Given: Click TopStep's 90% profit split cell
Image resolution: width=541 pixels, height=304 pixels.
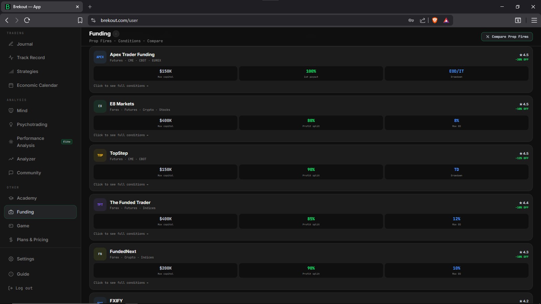Looking at the screenshot, I should point(311,172).
